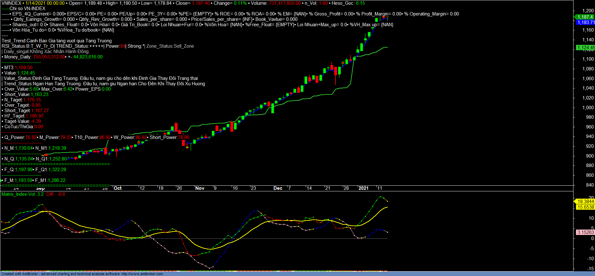Click the blue 1,183.71 axis value label
Screen dimensions: 595x276
pyautogui.click(x=585, y=22)
